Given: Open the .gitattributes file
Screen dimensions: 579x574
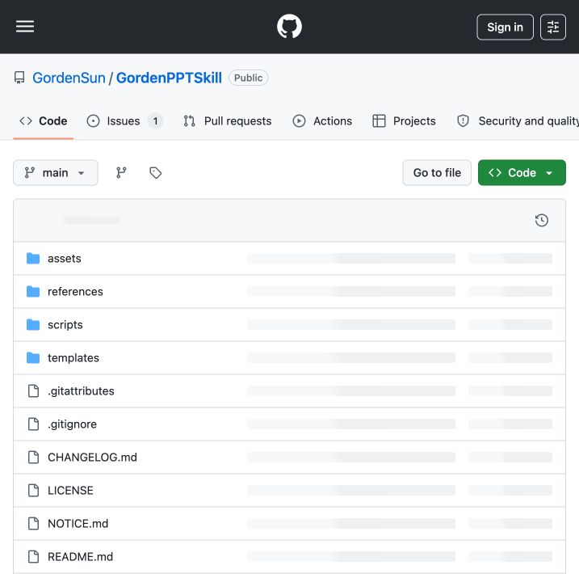Looking at the screenshot, I should (81, 391).
